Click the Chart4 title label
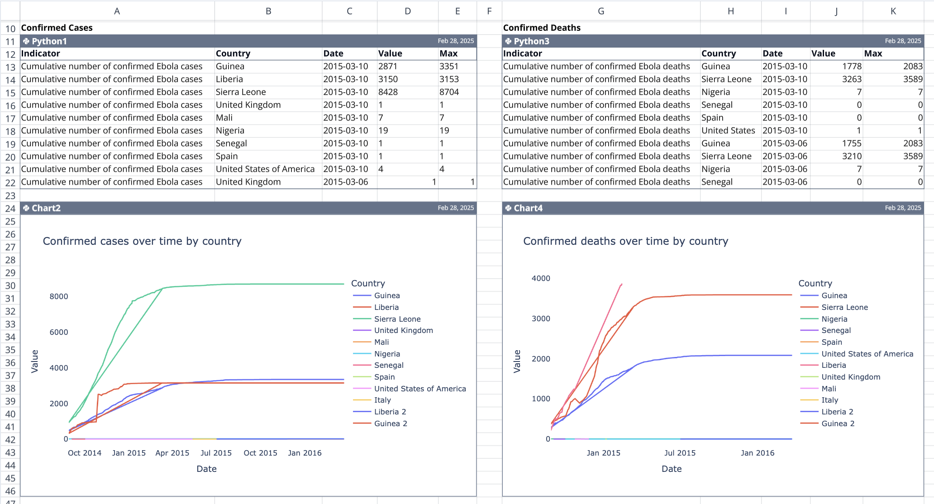The height and width of the screenshot is (504, 934). point(528,208)
